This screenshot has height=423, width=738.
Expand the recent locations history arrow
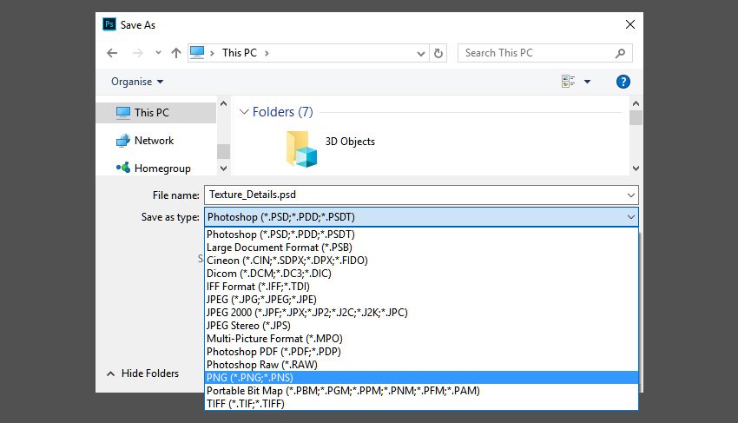pos(157,53)
